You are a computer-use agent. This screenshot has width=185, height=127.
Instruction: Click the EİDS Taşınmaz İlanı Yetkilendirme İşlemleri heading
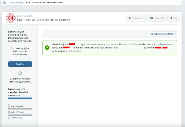pyautogui.click(x=43, y=20)
